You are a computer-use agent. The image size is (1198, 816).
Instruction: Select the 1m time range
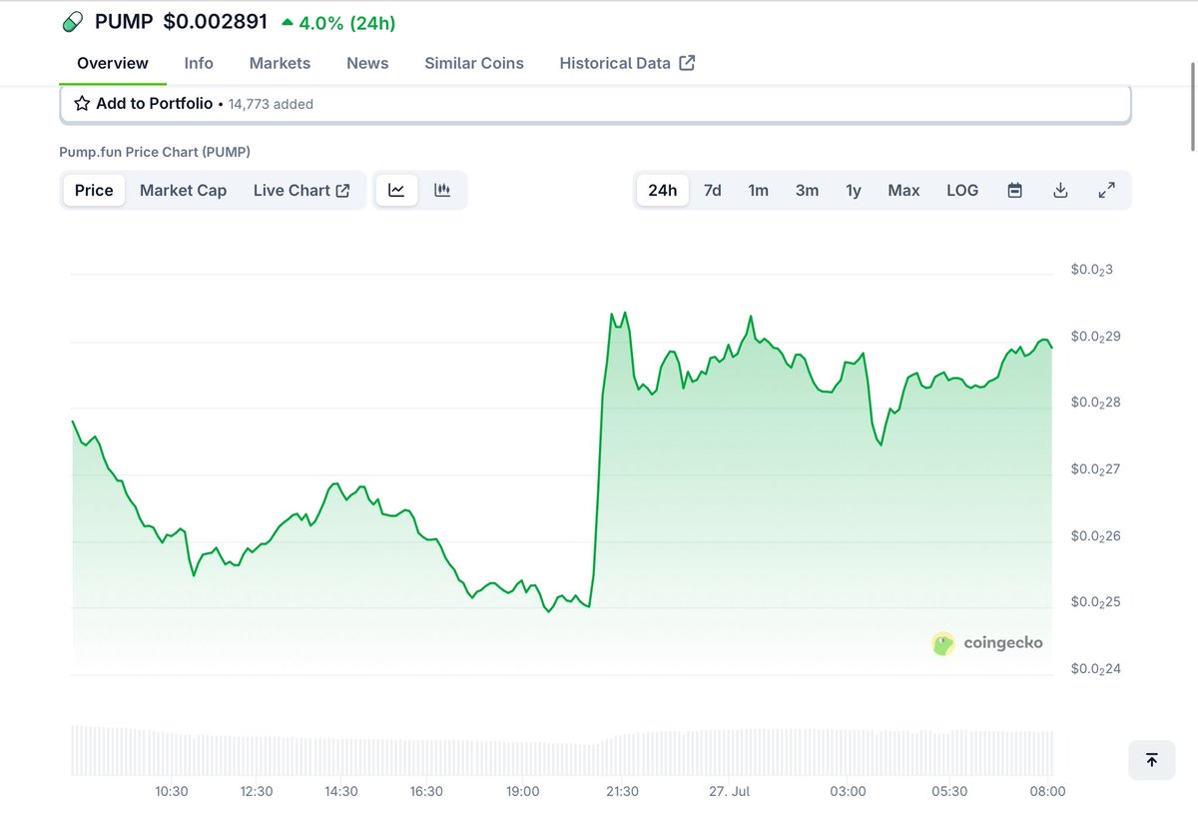click(759, 190)
